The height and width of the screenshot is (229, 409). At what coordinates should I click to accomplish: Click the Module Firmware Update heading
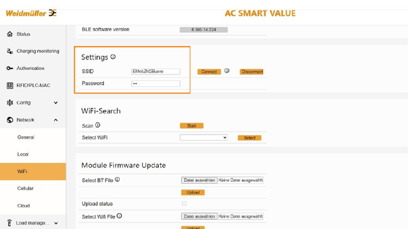(x=124, y=166)
